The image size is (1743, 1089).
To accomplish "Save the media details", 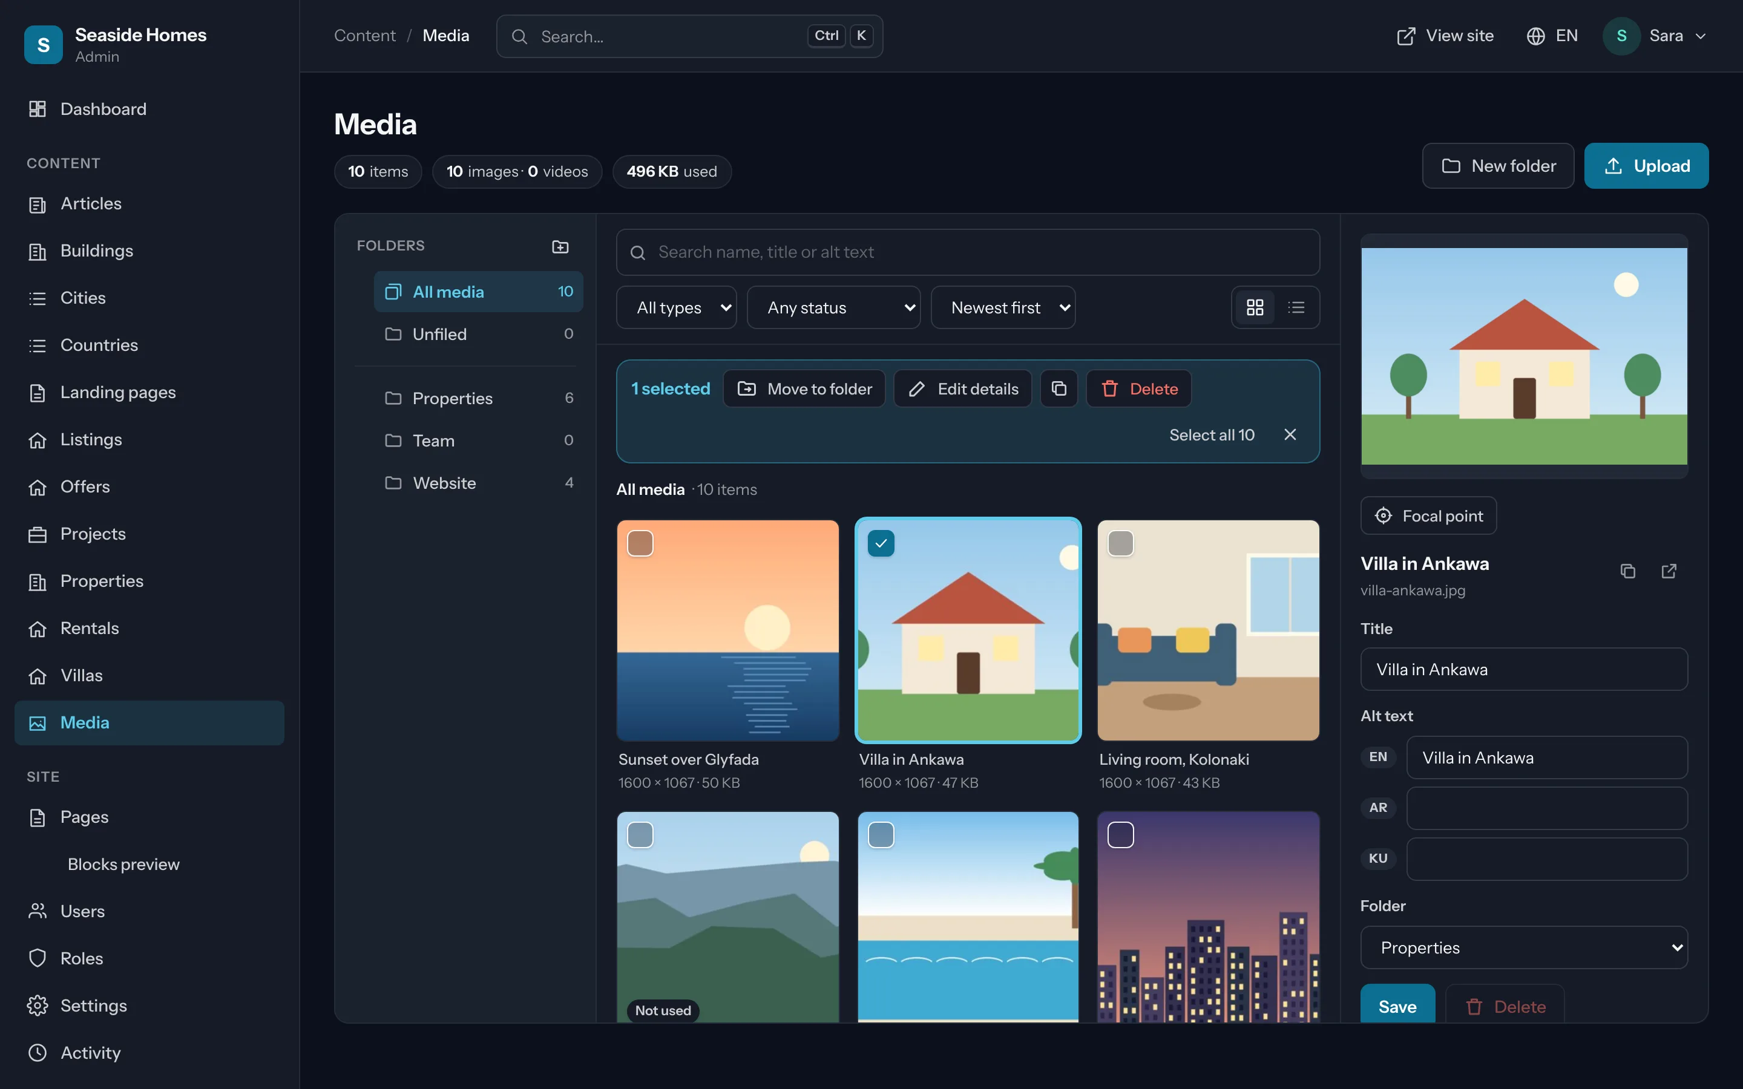I will pyautogui.click(x=1397, y=1004).
